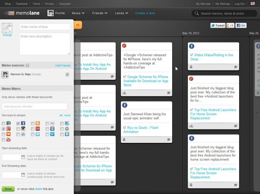The height and width of the screenshot is (194, 260).
Task: Click the Memo sources help question icon
Action: tap(28, 65)
